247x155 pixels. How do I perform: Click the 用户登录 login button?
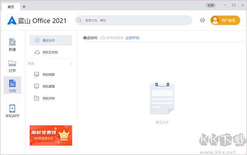click(225, 20)
